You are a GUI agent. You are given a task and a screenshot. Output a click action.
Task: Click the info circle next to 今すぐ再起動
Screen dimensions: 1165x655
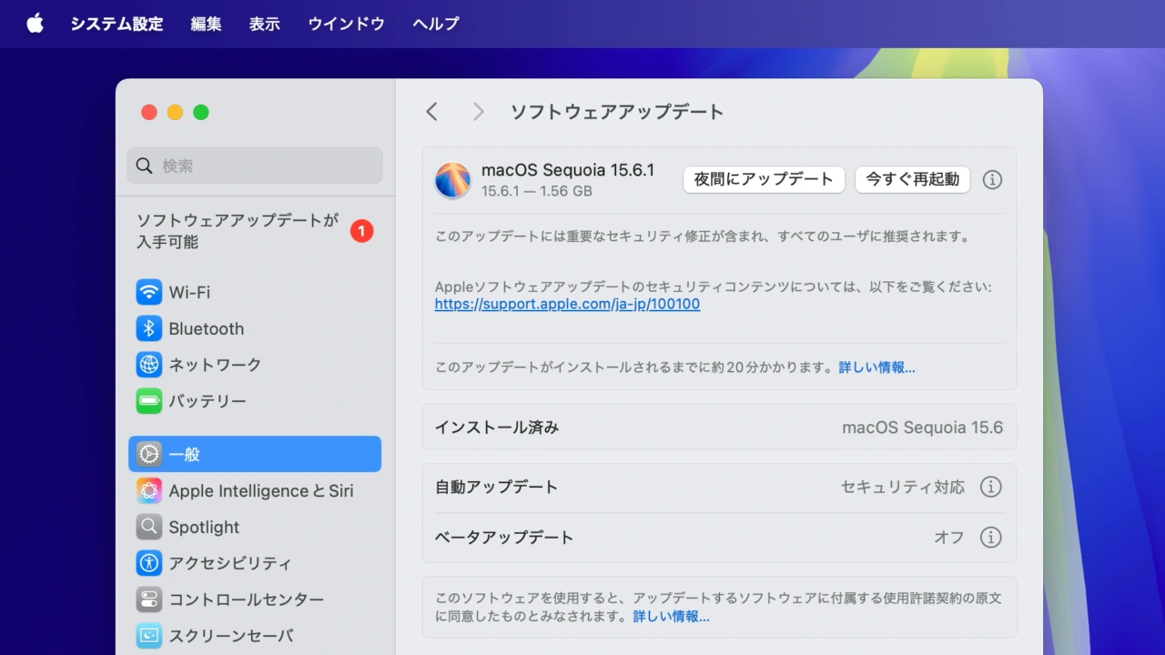[x=992, y=179]
